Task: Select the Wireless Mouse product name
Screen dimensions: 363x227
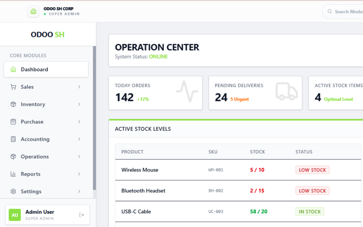Action: pos(140,170)
